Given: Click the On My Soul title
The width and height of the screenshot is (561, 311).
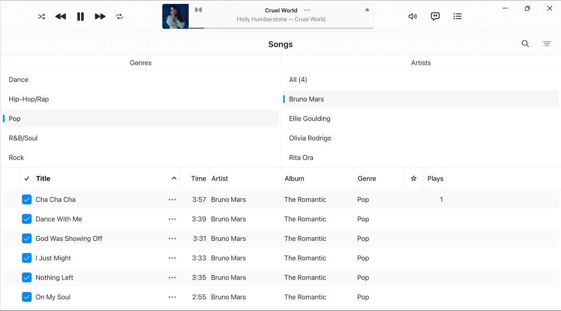Looking at the screenshot, I should 53,297.
